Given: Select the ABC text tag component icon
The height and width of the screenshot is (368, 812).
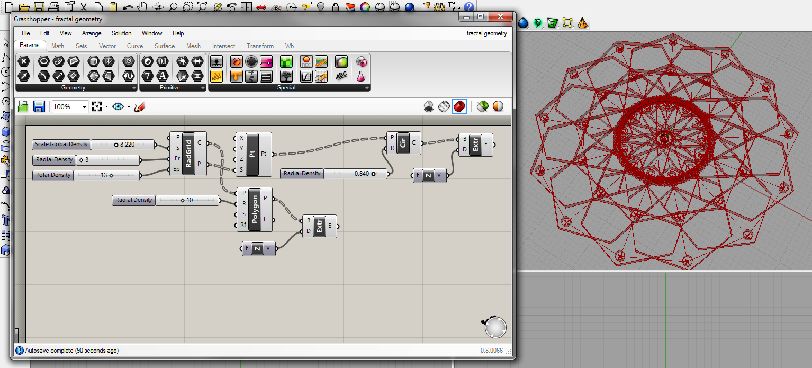Looking at the screenshot, I should pyautogui.click(x=341, y=75).
